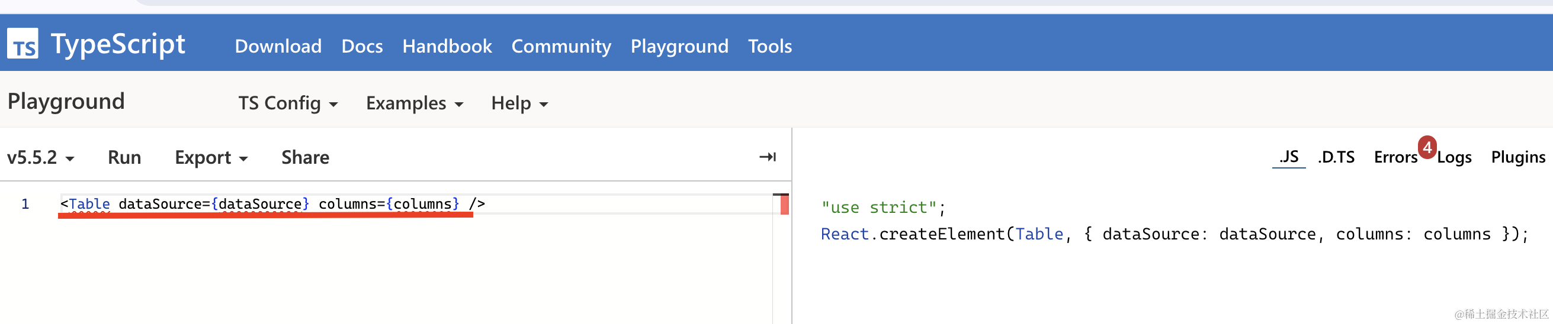Click the red 4 errors badge
The height and width of the screenshot is (324, 1553).
1427,148
